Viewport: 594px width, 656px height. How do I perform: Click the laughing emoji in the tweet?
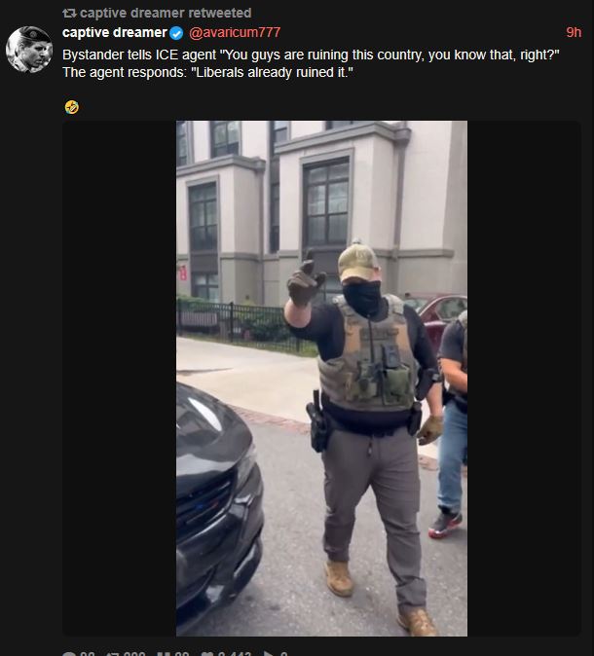click(72, 107)
